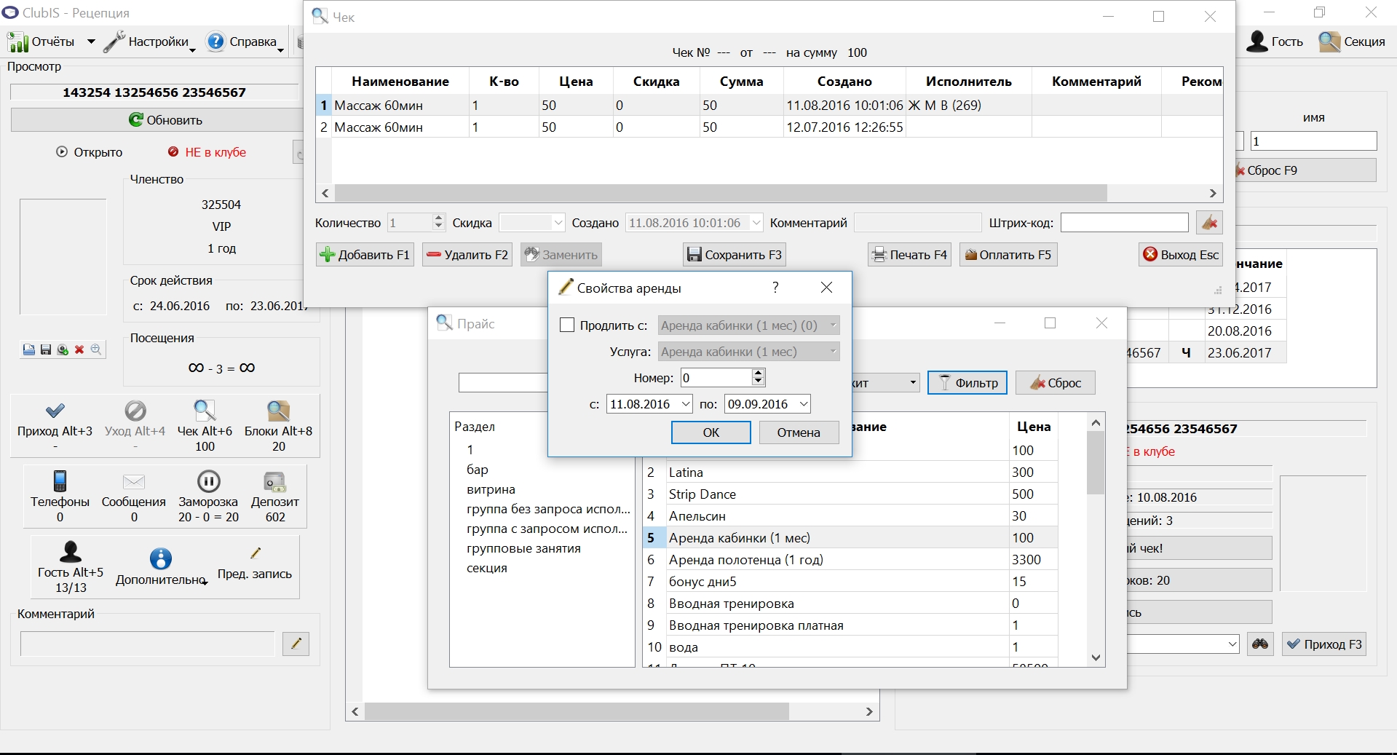The width and height of the screenshot is (1397, 755).
Task: Click Удалить F2 button
Action: [x=467, y=255]
